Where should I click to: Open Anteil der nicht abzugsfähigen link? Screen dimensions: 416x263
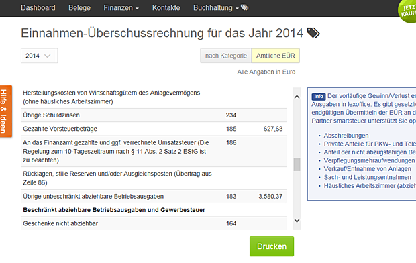coord(370,152)
